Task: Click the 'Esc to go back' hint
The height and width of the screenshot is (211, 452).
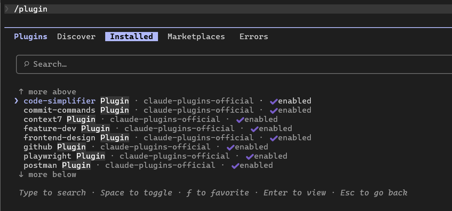Action: 374,193
